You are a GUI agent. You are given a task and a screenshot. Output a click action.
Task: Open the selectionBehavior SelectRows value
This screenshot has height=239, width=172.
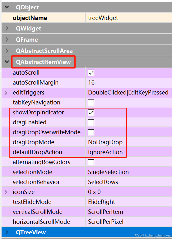point(103,182)
